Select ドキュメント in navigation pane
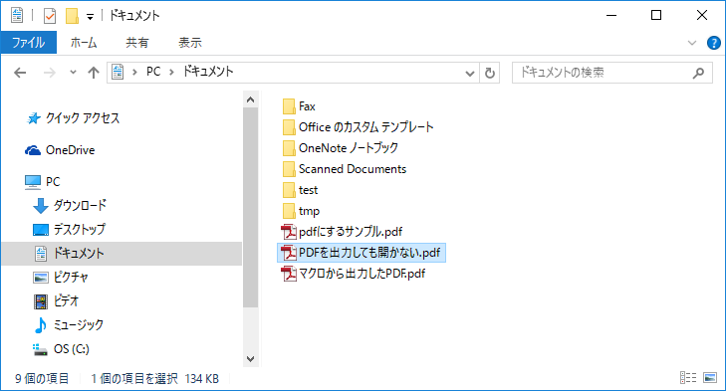 click(121, 254)
